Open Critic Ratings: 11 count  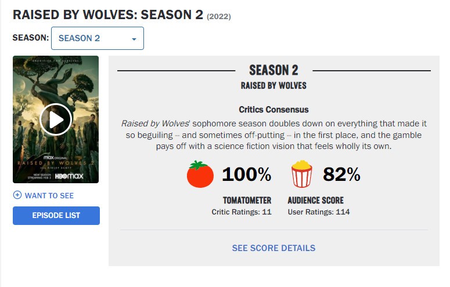242,212
